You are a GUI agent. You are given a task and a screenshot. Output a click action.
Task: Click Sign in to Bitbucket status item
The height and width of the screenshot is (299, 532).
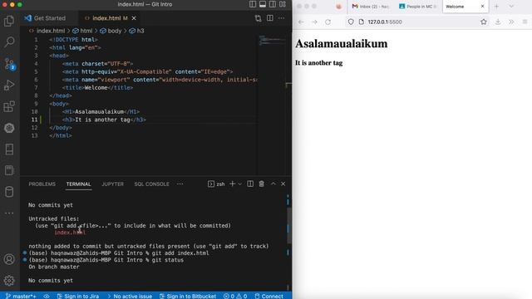coord(188,296)
